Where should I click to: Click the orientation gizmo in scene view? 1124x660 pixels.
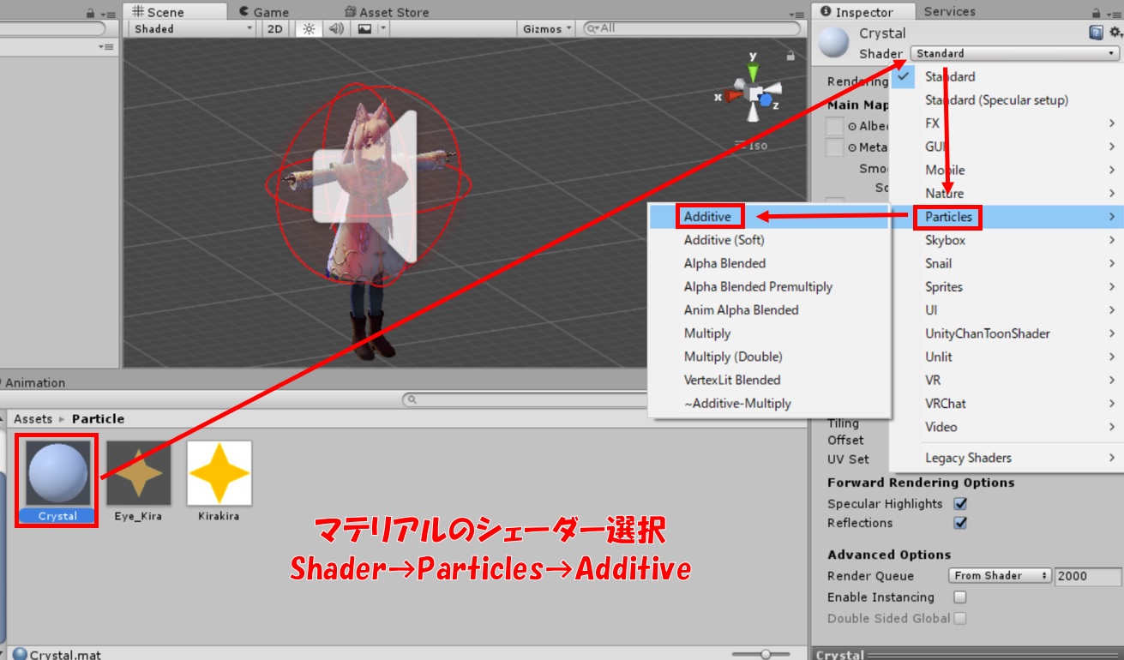tap(753, 93)
